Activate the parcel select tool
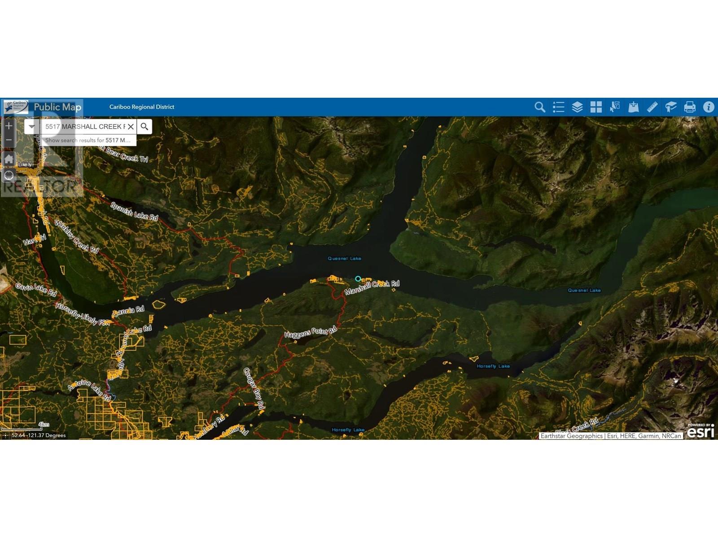Image resolution: width=718 pixels, height=538 pixels. point(615,107)
